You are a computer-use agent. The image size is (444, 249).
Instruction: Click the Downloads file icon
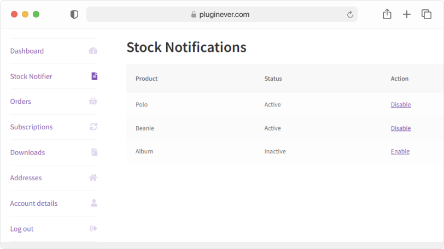tap(94, 152)
